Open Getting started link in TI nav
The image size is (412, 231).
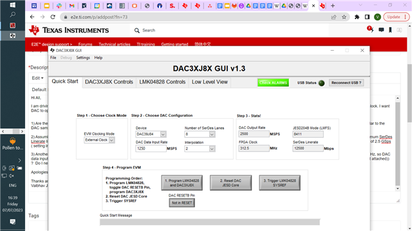pyautogui.click(x=174, y=44)
